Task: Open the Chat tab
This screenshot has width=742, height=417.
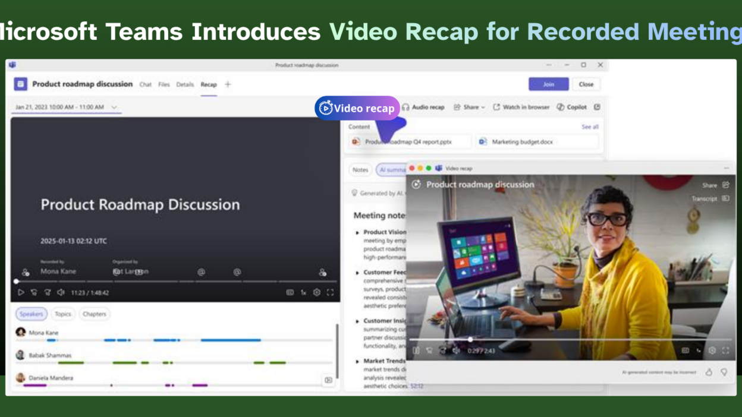Action: [x=146, y=84]
